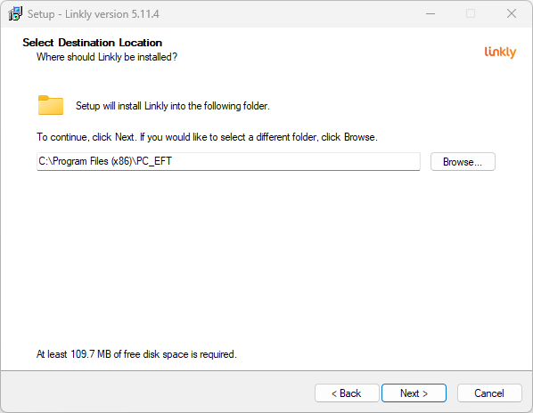The width and height of the screenshot is (533, 413).
Task: Click the yellow folder icon
Action: pos(51,105)
